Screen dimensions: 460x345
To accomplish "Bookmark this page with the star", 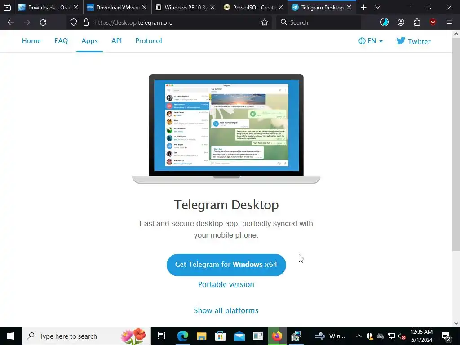I will [x=265, y=22].
